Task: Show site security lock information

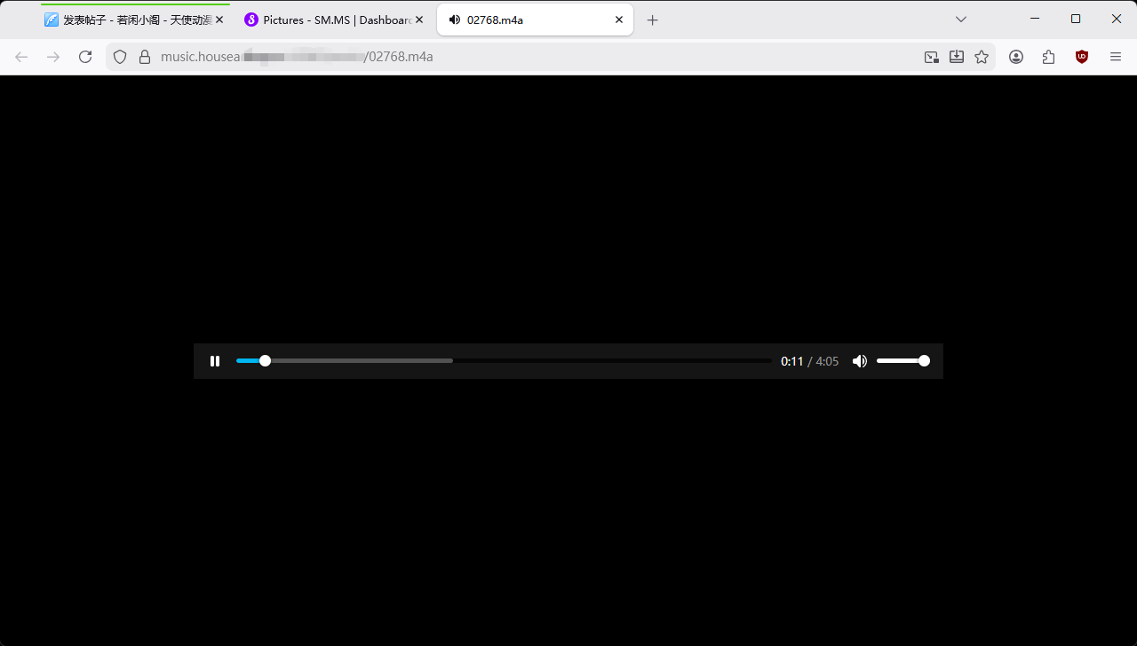Action: click(145, 57)
